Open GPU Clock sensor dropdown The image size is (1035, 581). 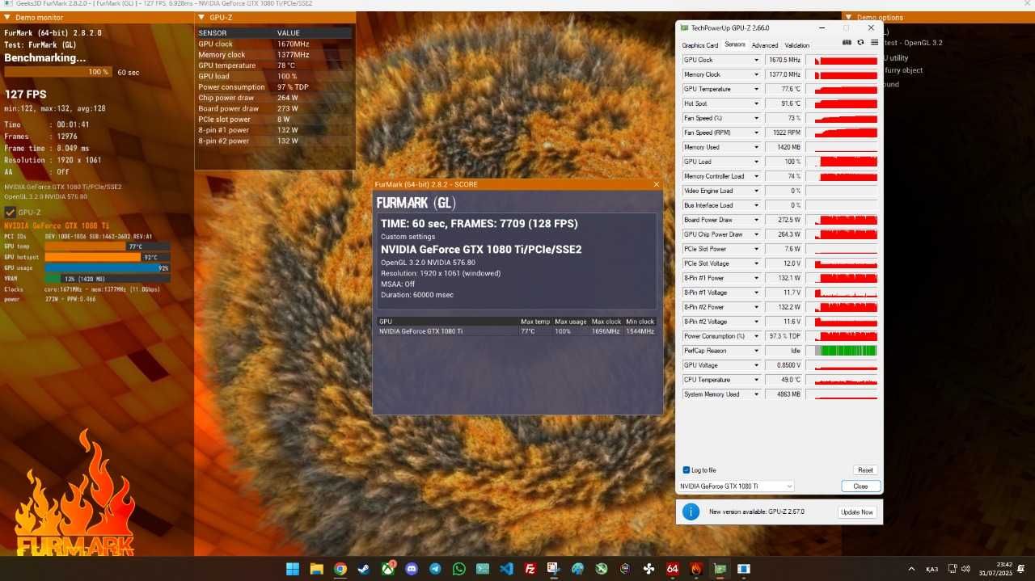pyautogui.click(x=757, y=60)
